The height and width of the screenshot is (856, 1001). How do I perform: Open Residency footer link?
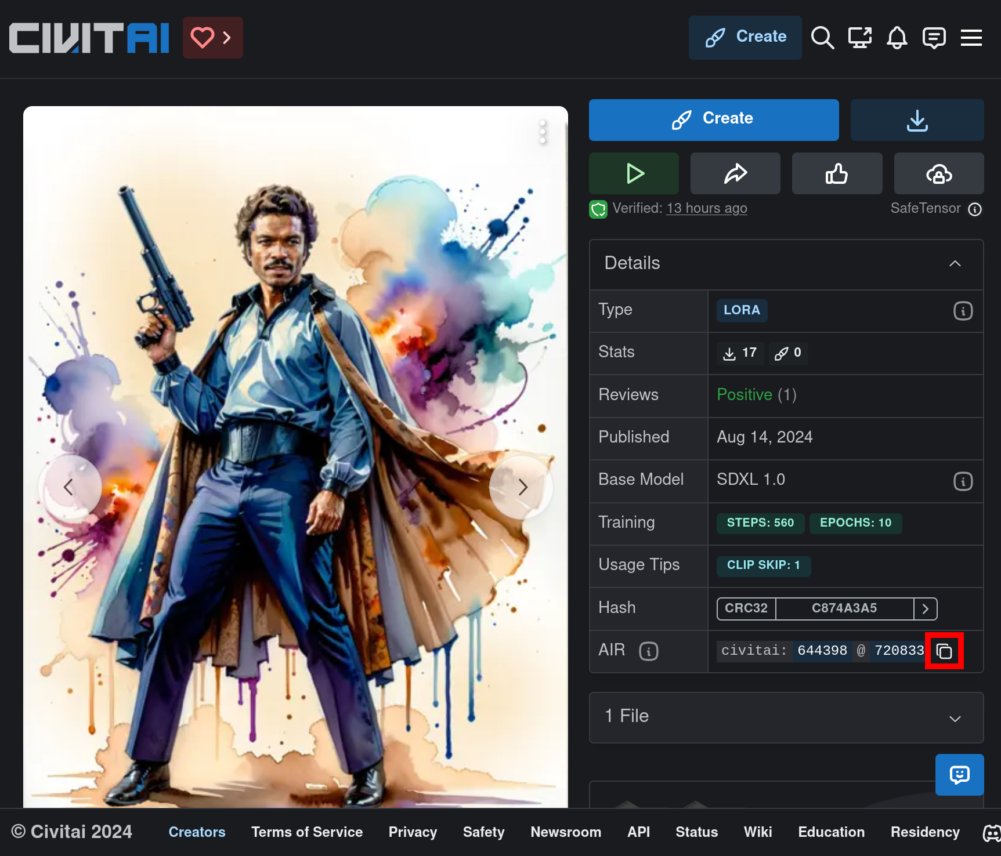coord(925,832)
